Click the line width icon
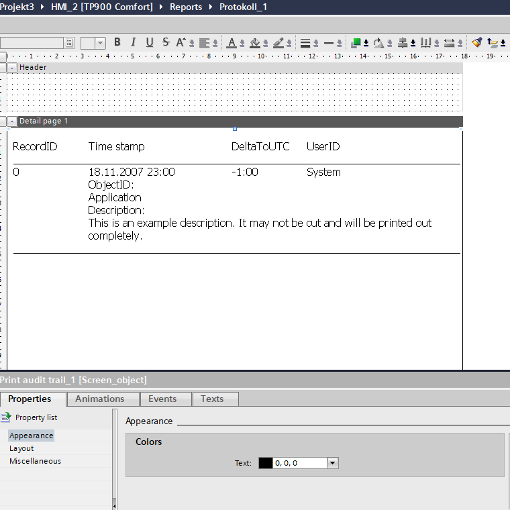This screenshot has height=510, width=510. pos(305,43)
